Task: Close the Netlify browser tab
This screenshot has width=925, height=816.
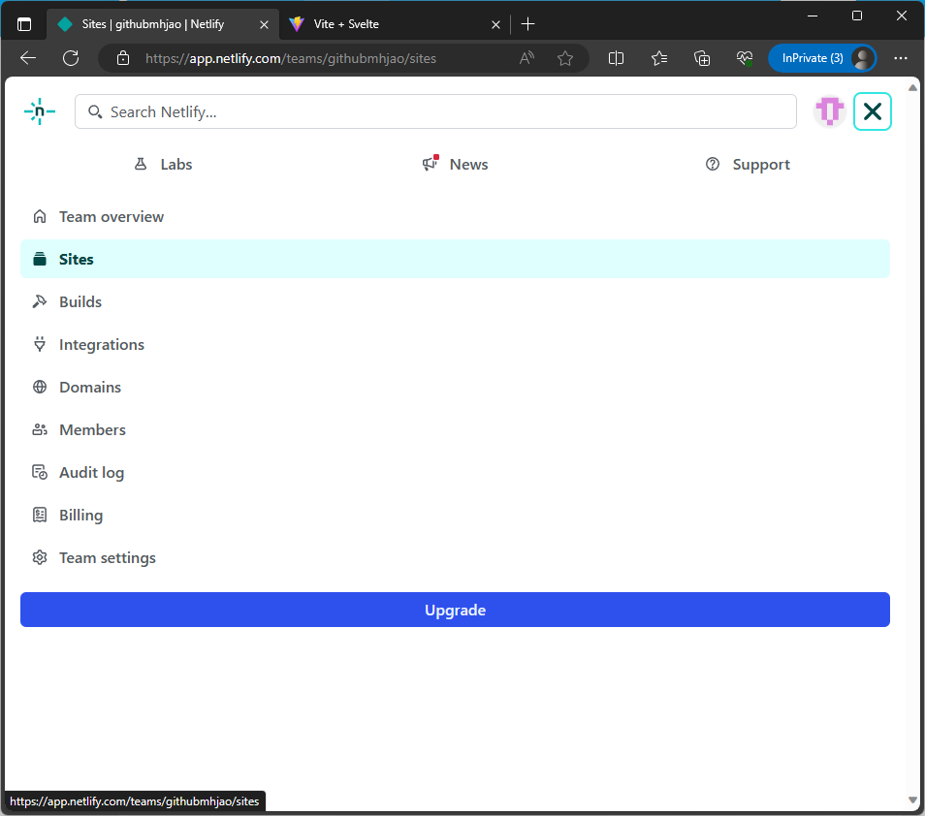Action: click(264, 25)
